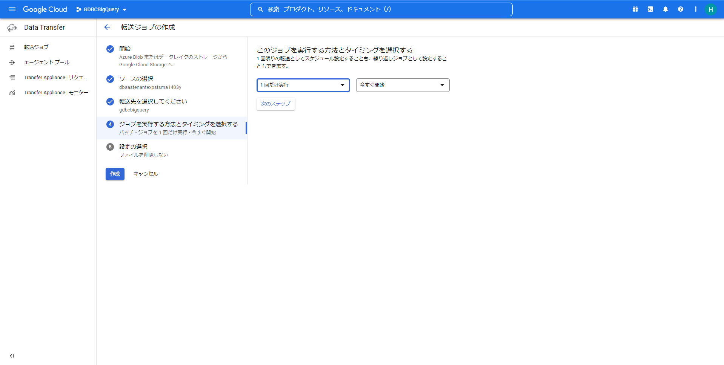
Task: Click the キャンセル button
Action: (x=146, y=174)
